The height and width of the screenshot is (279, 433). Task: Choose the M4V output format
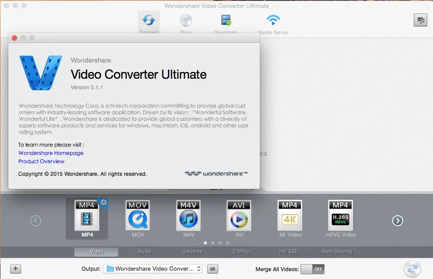pos(189,219)
